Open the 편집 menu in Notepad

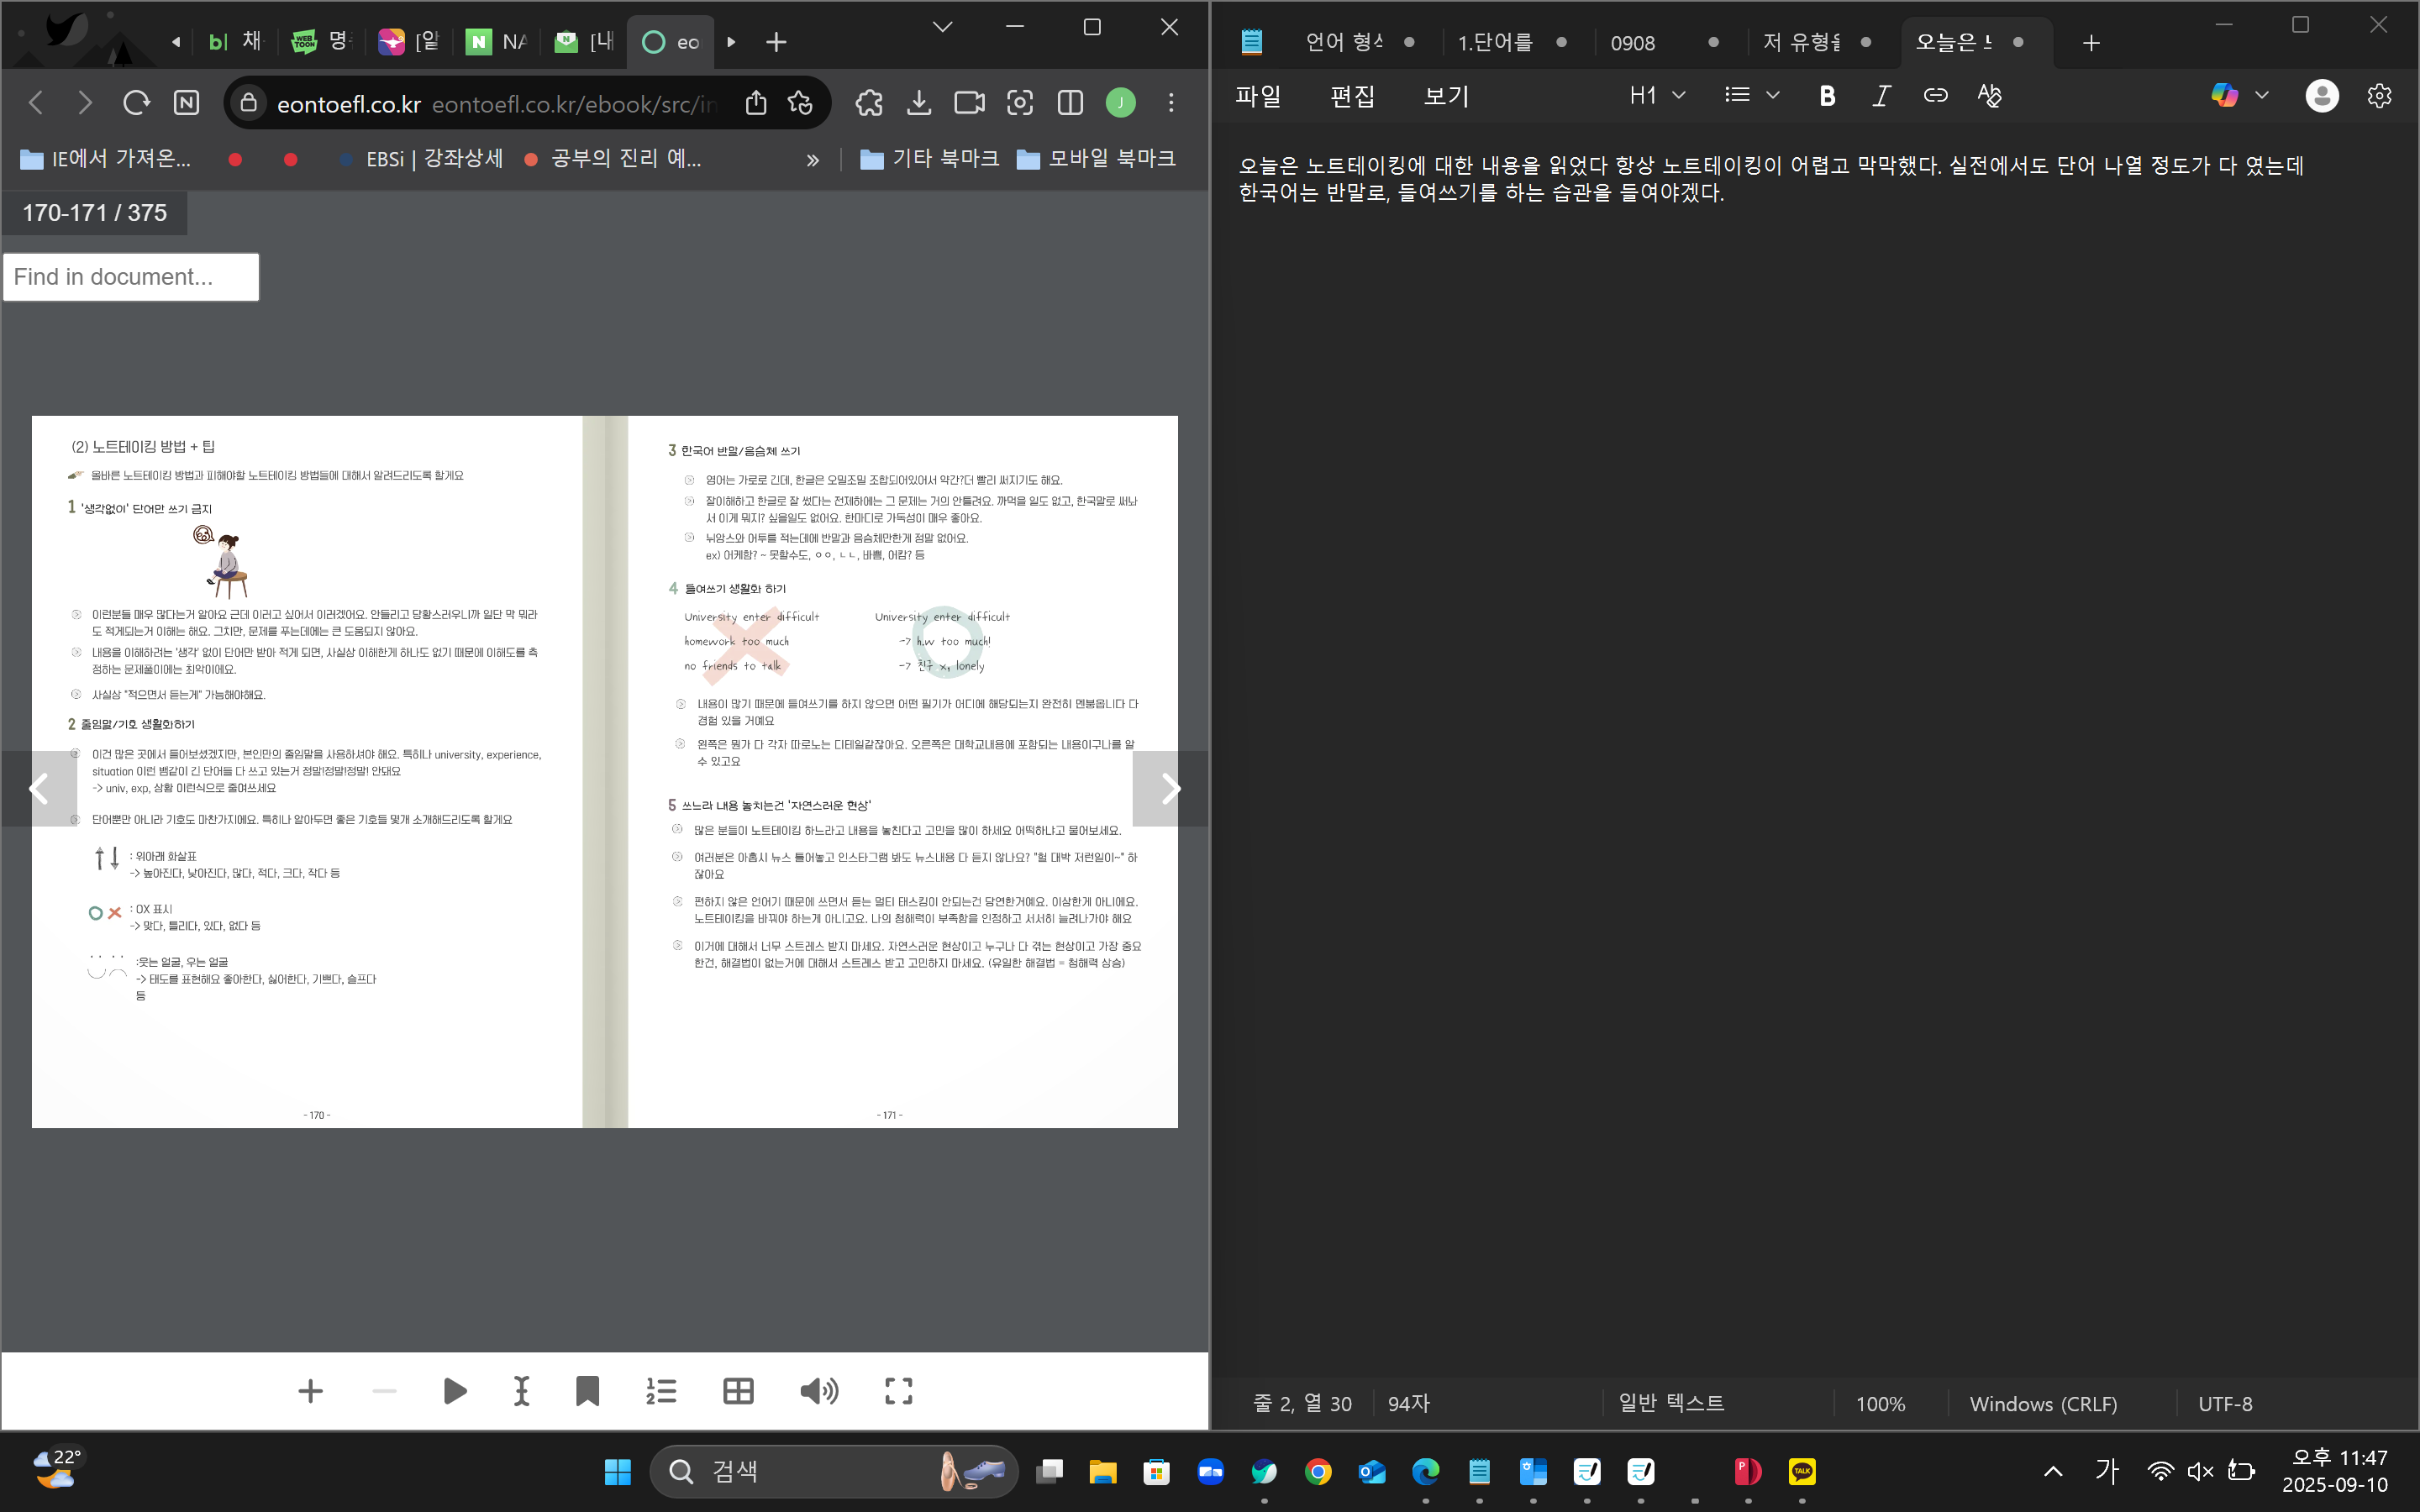pos(1352,96)
